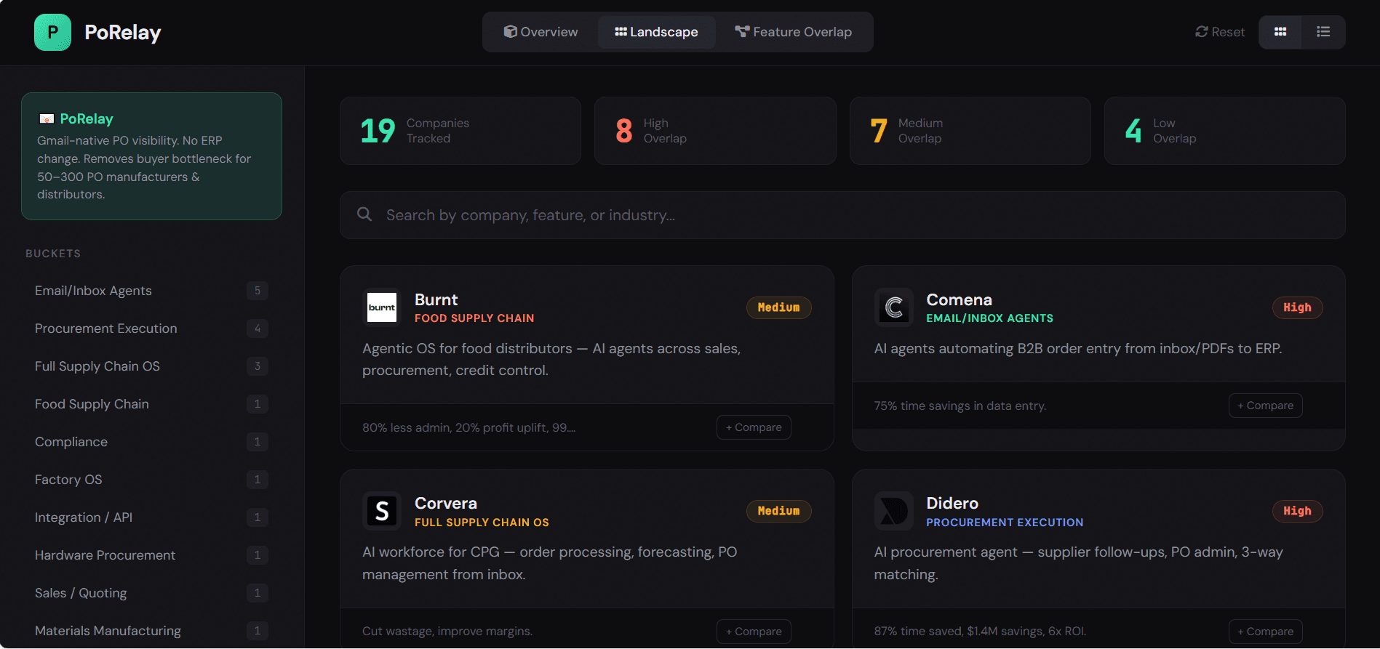
Task: Switch to grid view icon
Action: (1280, 32)
